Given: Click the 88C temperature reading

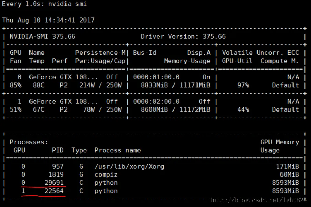Looking at the screenshot, I should coord(39,85).
